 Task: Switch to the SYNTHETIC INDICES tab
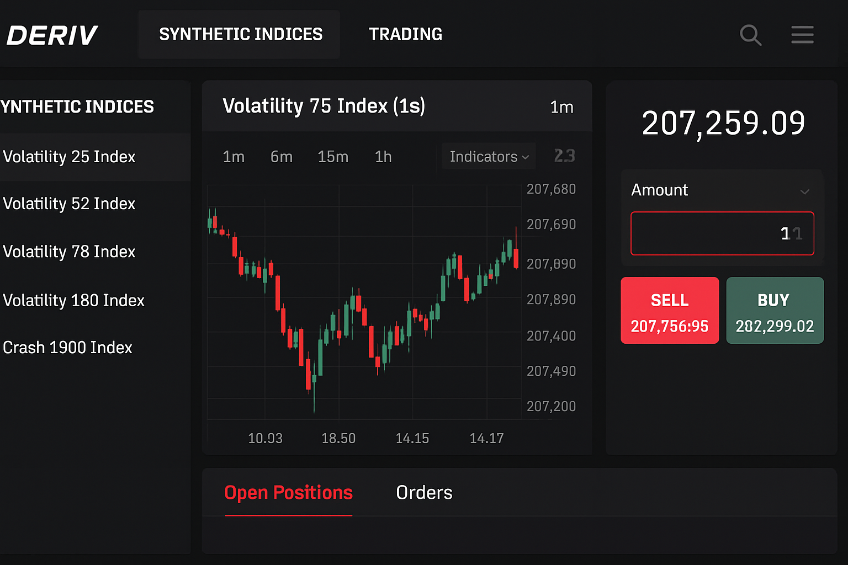[240, 34]
